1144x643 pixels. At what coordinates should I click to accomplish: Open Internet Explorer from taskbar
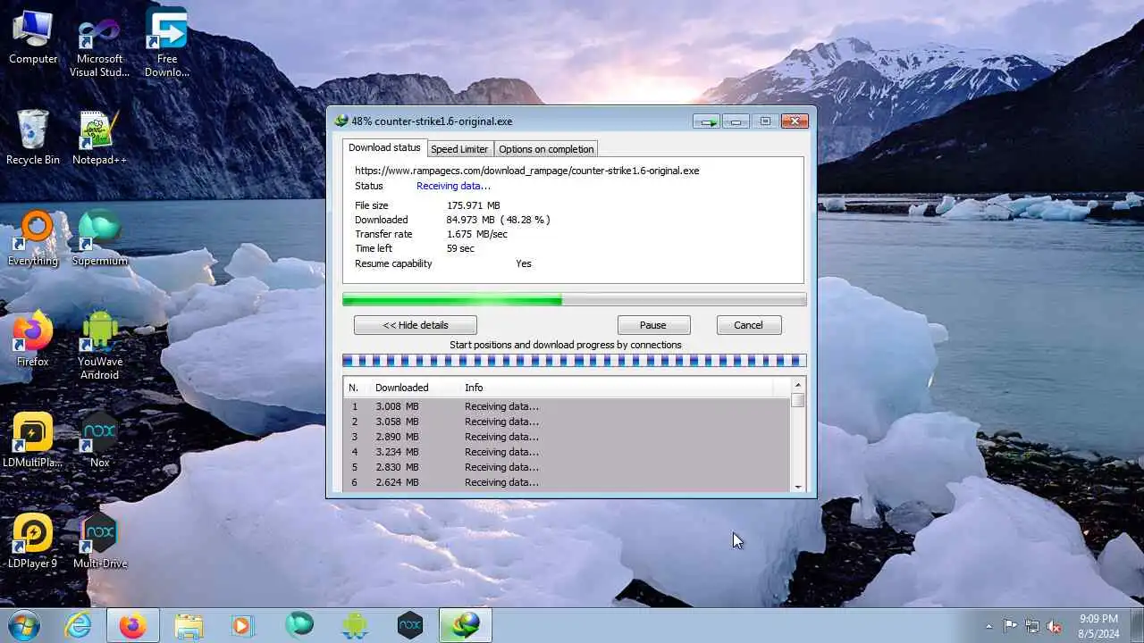(79, 625)
